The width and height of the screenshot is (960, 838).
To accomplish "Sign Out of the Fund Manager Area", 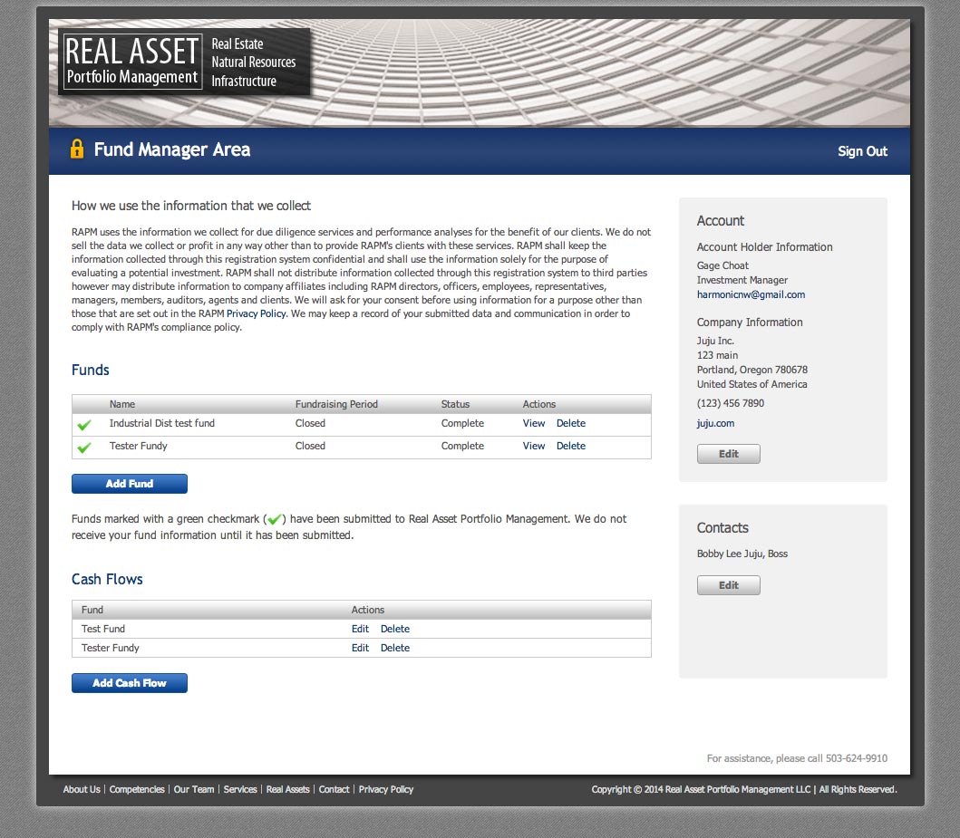I will tap(862, 151).
